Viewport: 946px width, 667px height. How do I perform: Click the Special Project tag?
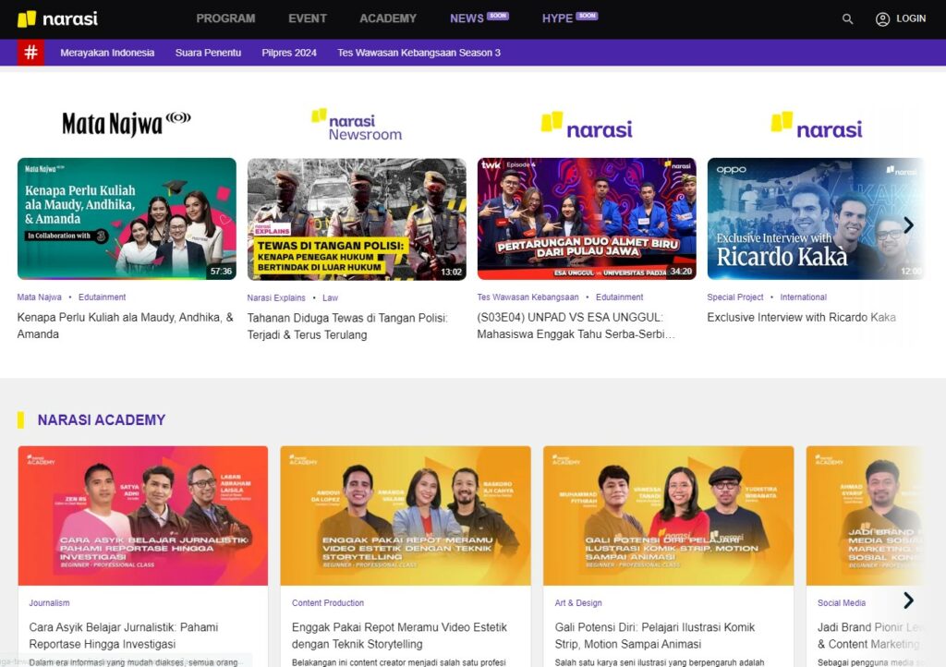click(734, 297)
